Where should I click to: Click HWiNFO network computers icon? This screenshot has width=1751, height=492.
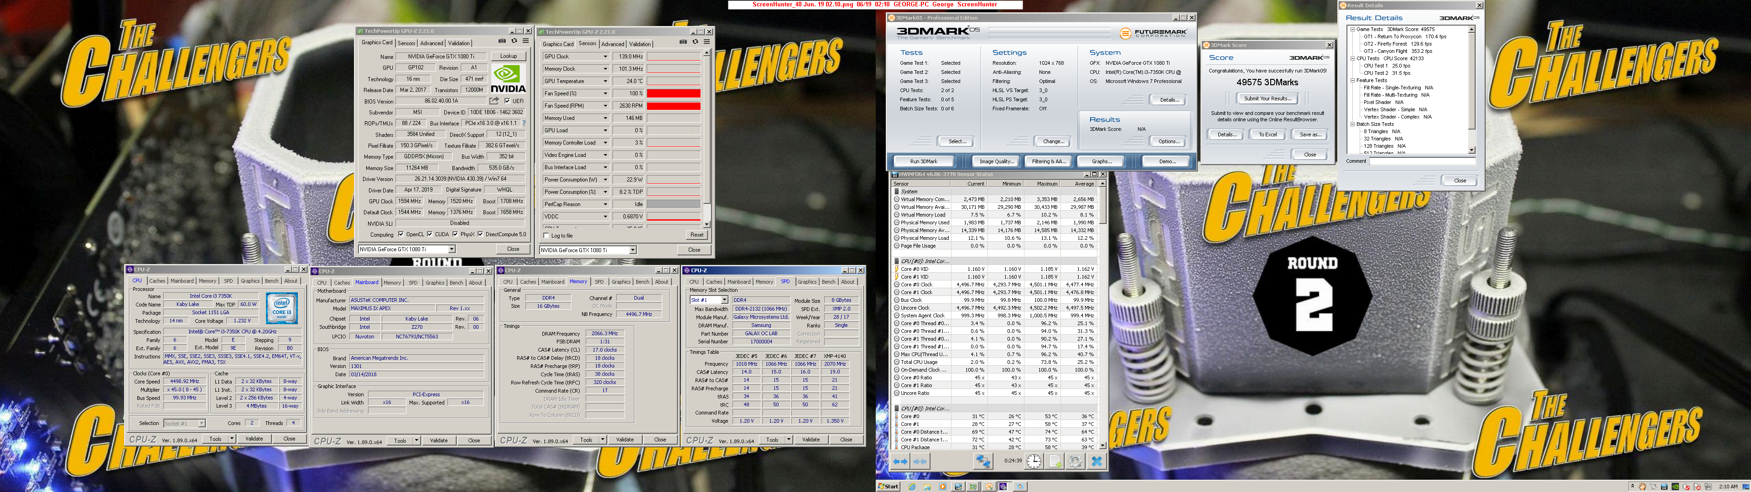983,461
